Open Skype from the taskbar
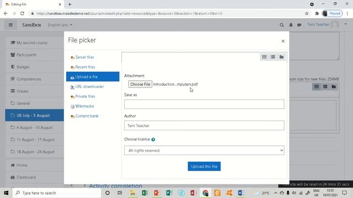The image size is (353, 198). (x=181, y=193)
